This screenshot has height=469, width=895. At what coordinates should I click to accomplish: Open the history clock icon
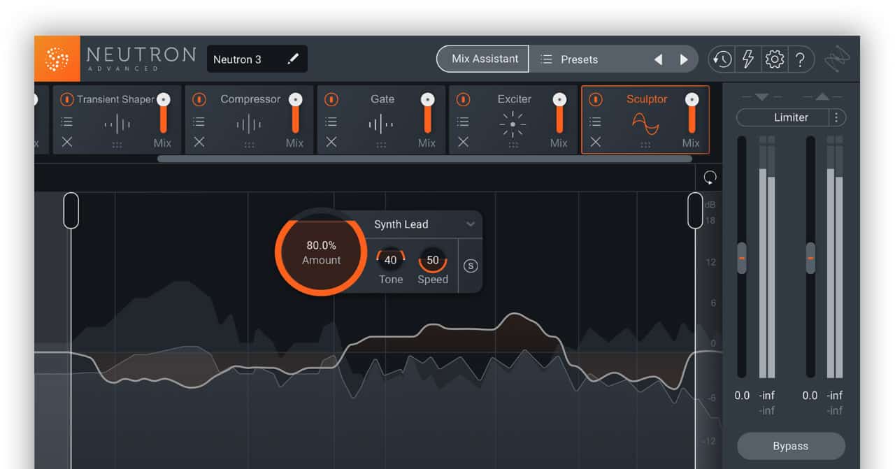click(x=722, y=59)
